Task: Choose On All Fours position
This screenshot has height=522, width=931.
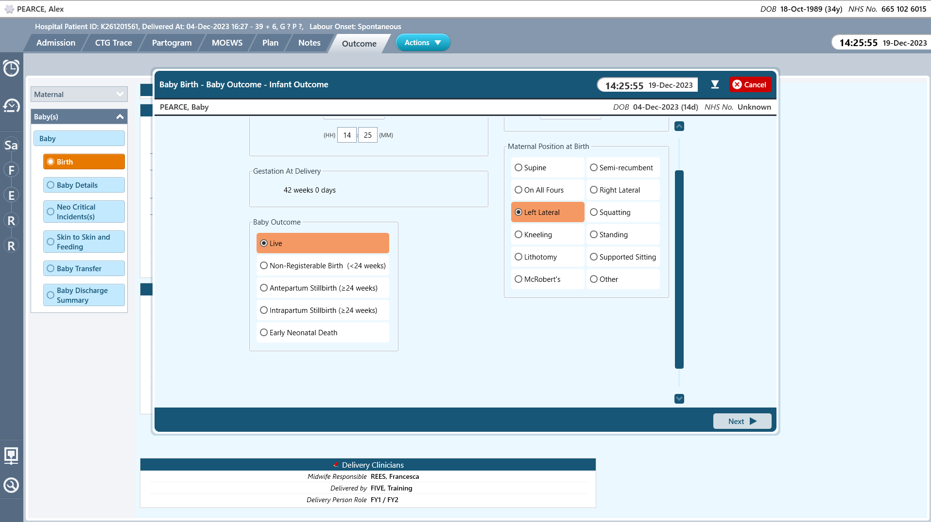Action: (548, 190)
